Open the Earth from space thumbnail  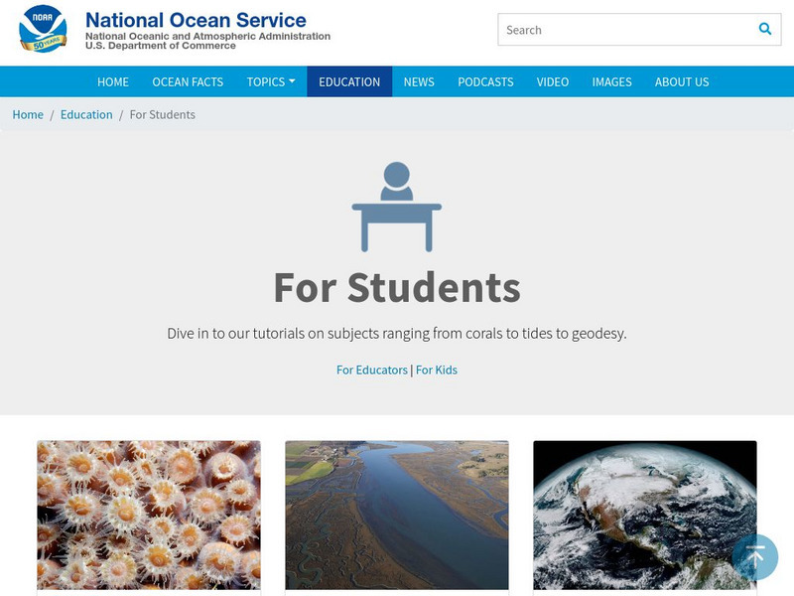pyautogui.click(x=645, y=515)
